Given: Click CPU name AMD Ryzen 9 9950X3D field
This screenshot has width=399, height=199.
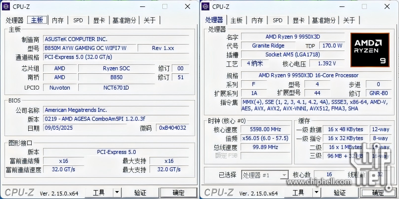Looking at the screenshot, I should pyautogui.click(x=293, y=37).
